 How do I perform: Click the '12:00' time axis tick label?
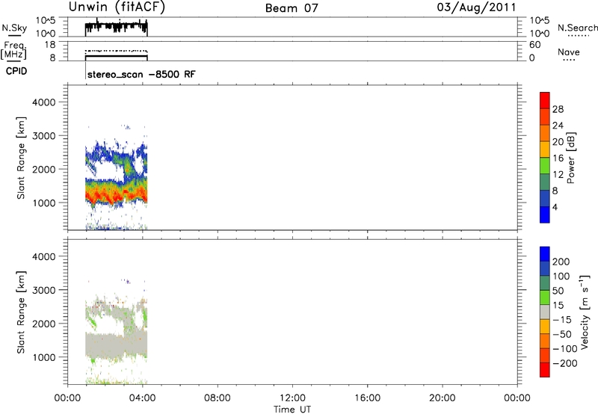[292, 398]
